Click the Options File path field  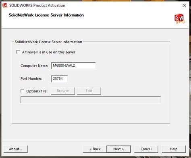(x=91, y=100)
